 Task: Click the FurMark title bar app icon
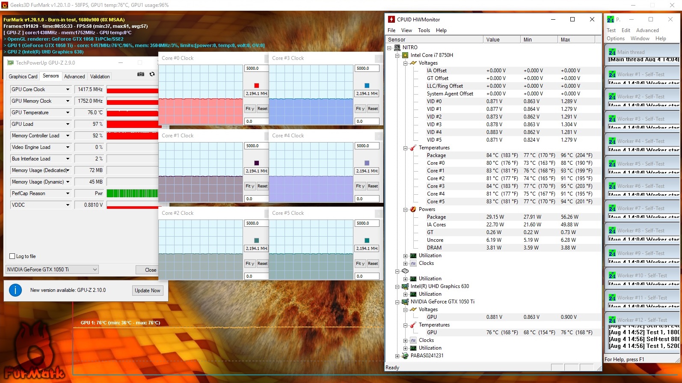[x=5, y=5]
